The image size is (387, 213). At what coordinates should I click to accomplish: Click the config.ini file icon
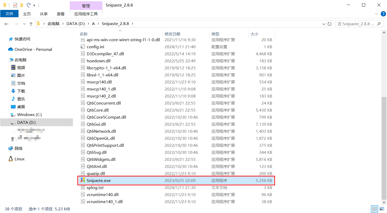point(83,47)
